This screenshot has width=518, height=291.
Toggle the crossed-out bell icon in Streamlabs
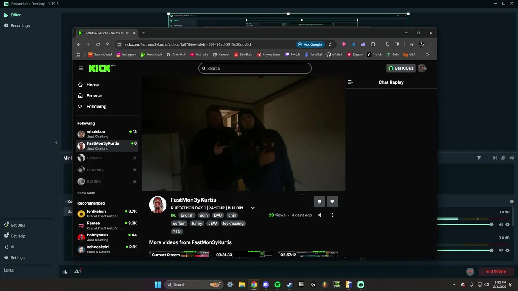tap(503, 158)
